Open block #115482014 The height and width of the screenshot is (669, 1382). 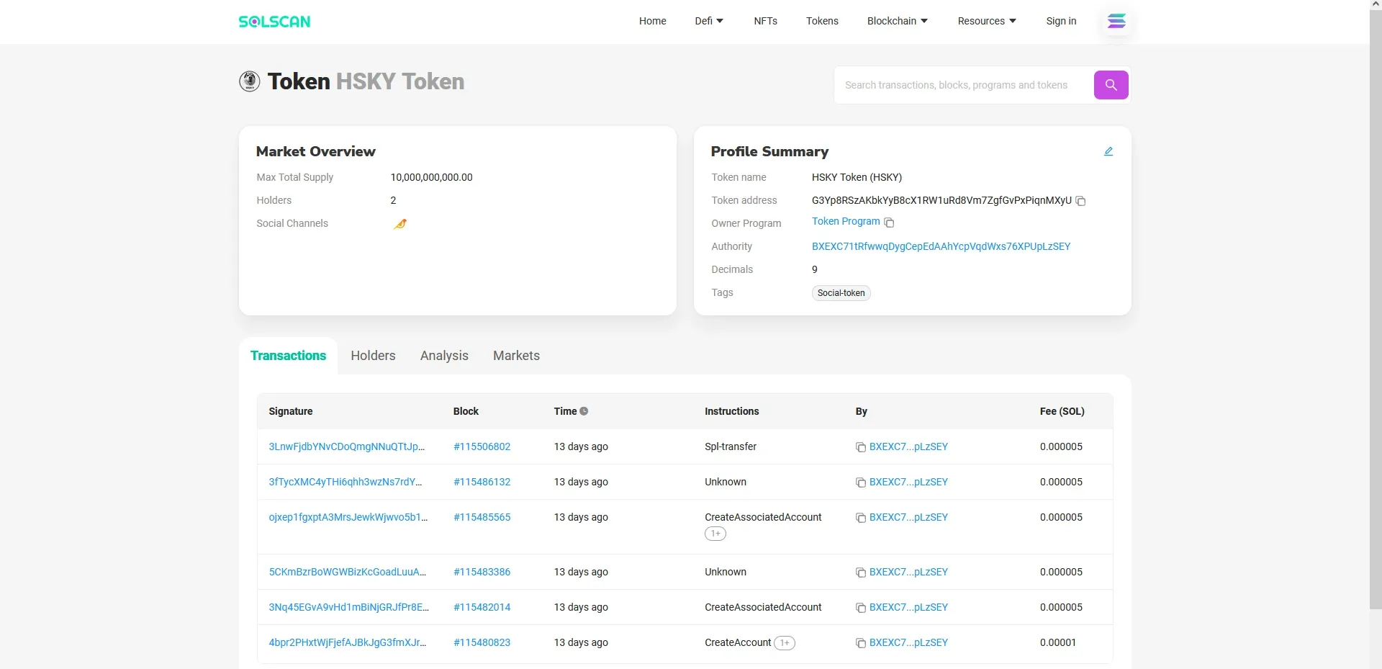click(482, 607)
